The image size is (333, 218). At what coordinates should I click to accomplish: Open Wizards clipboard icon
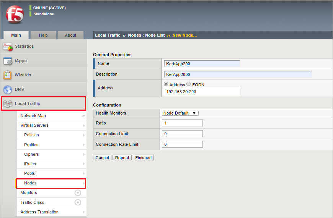click(7, 75)
